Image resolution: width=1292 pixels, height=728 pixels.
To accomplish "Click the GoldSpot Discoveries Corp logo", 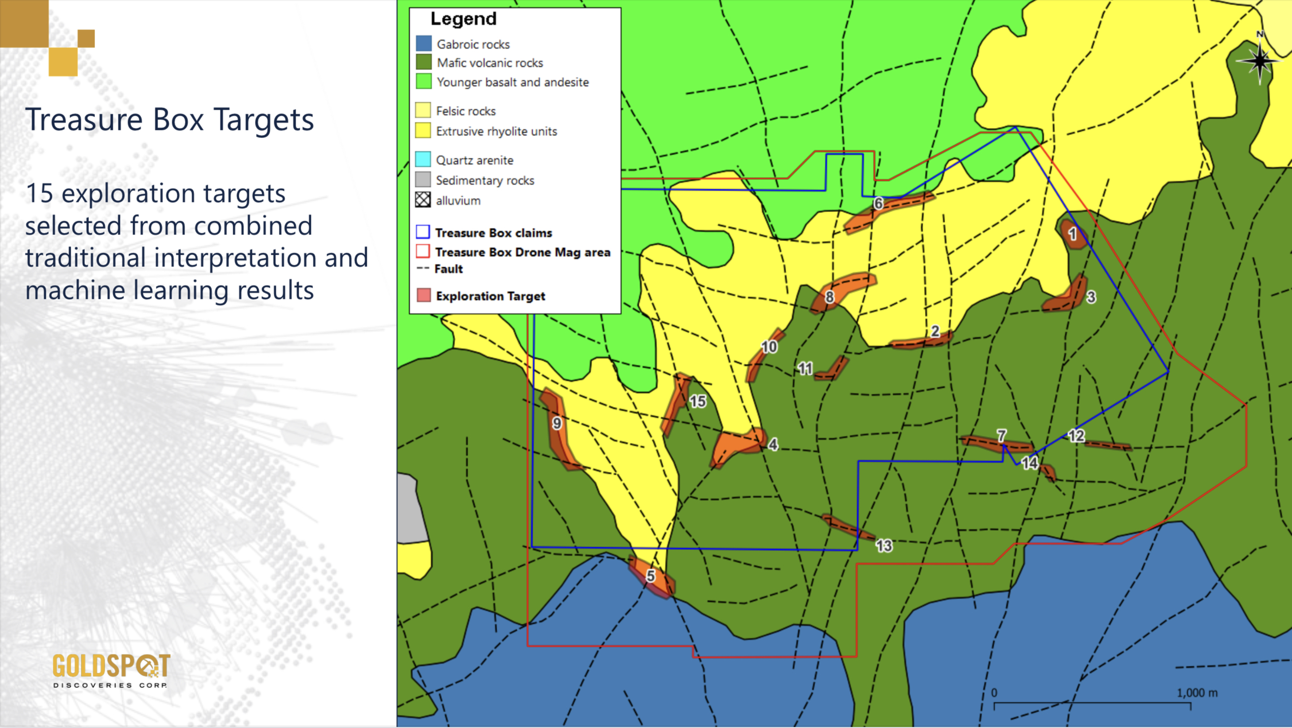I will pyautogui.click(x=111, y=670).
